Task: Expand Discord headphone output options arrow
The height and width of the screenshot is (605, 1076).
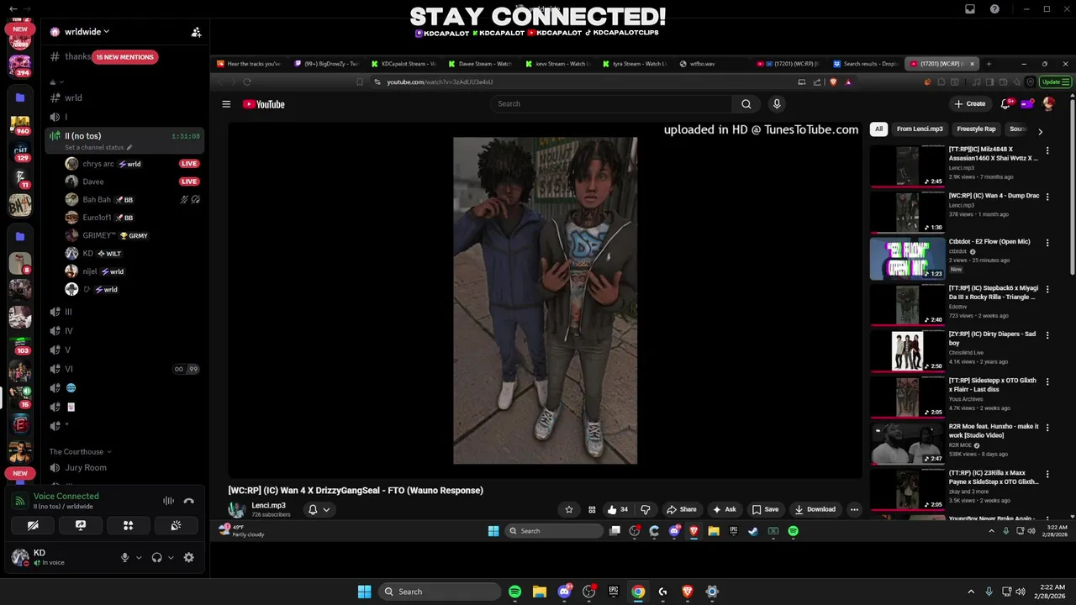Action: 171,557
